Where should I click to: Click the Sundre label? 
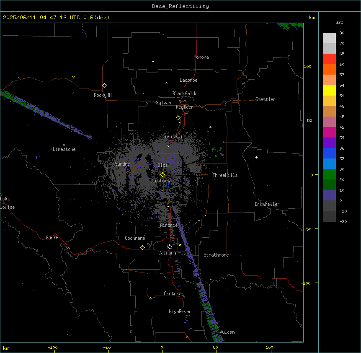pyautogui.click(x=122, y=164)
